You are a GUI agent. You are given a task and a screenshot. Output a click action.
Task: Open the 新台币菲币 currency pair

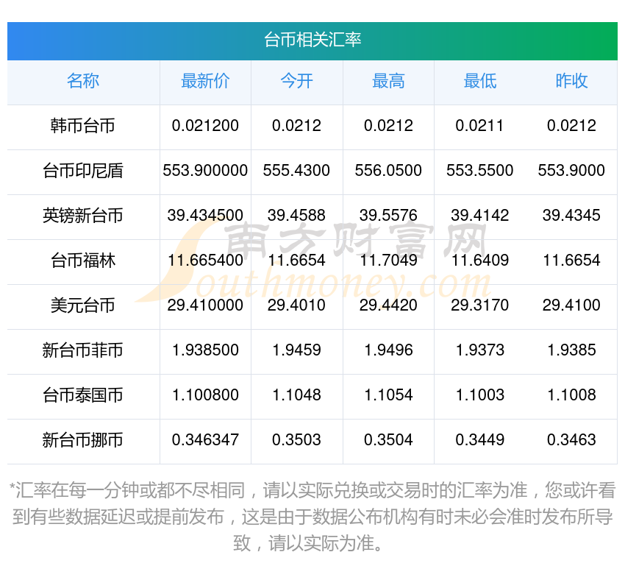tap(83, 350)
